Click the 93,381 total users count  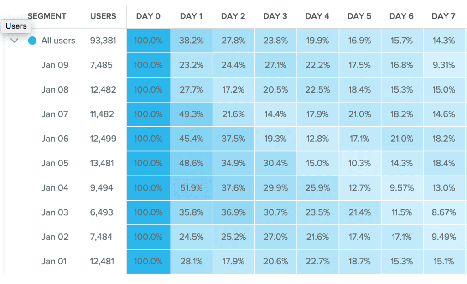pos(103,41)
